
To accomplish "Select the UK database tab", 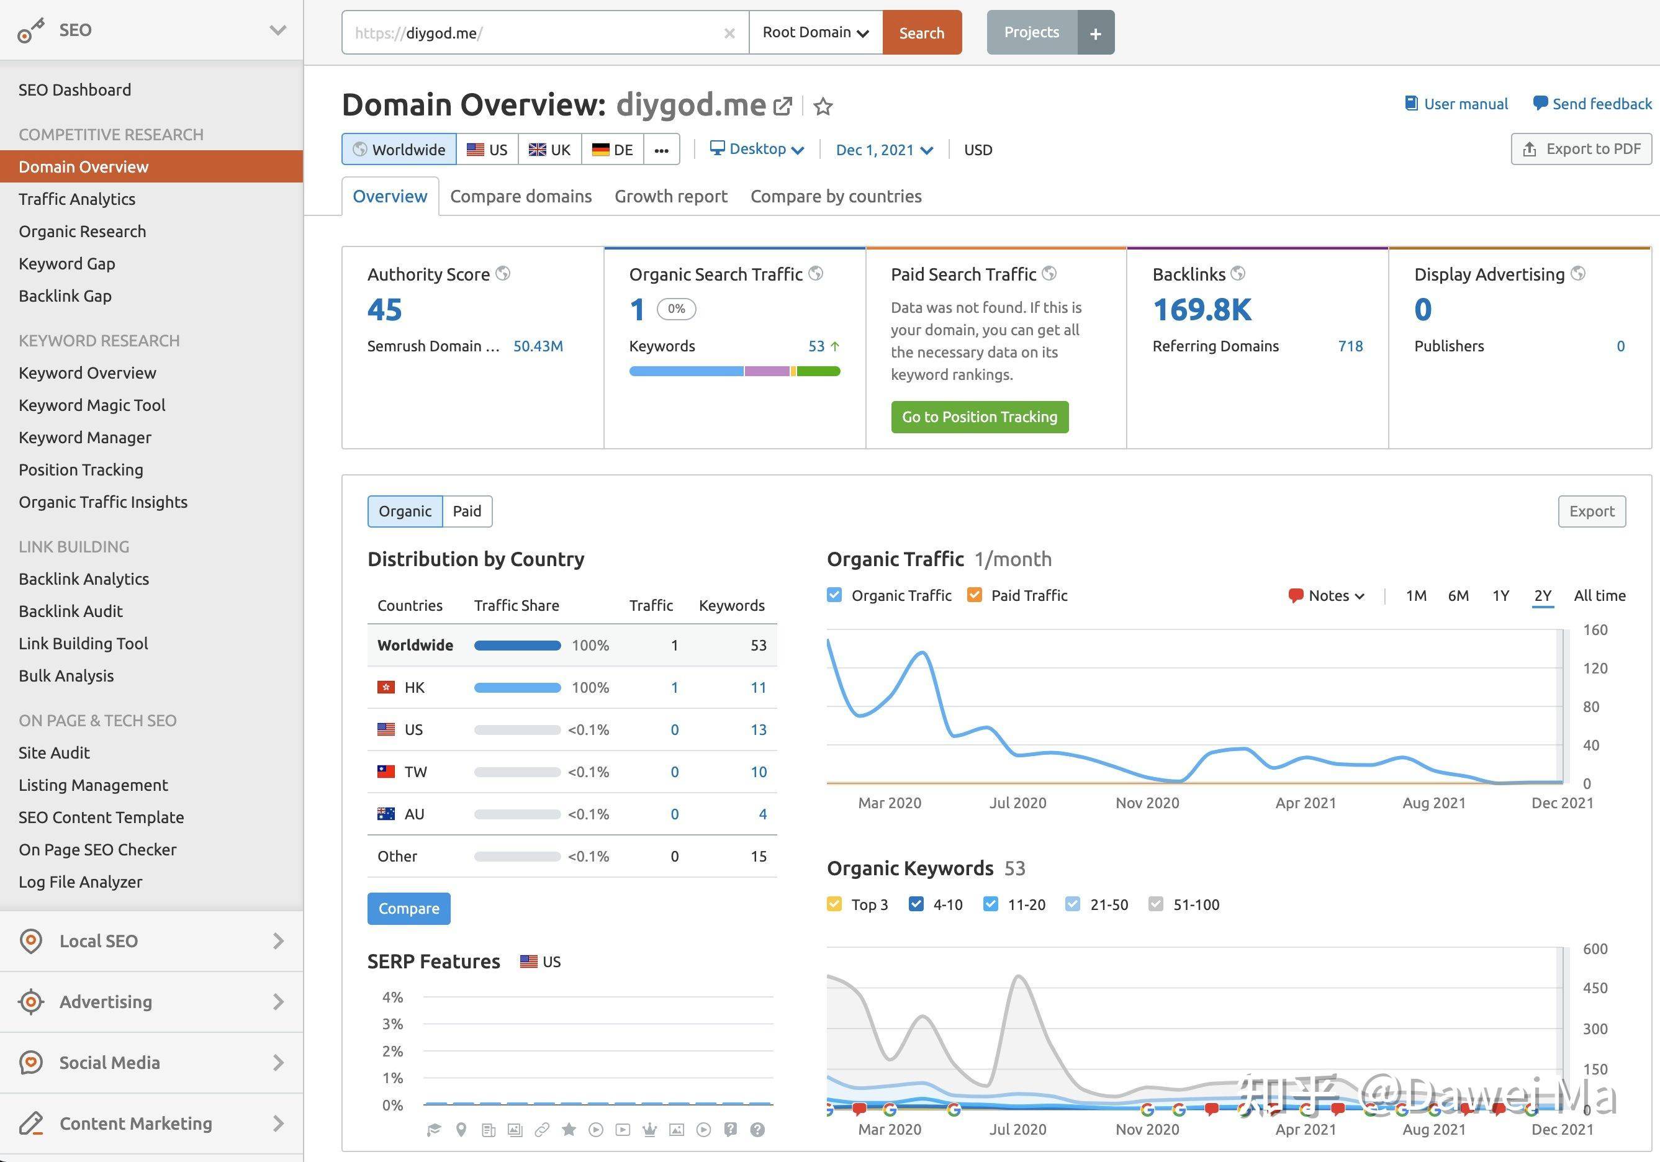I will coord(549,150).
